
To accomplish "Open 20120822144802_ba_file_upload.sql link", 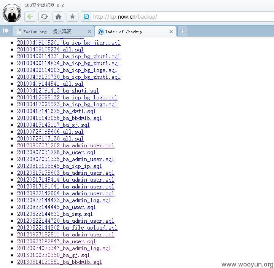I will (67, 228).
